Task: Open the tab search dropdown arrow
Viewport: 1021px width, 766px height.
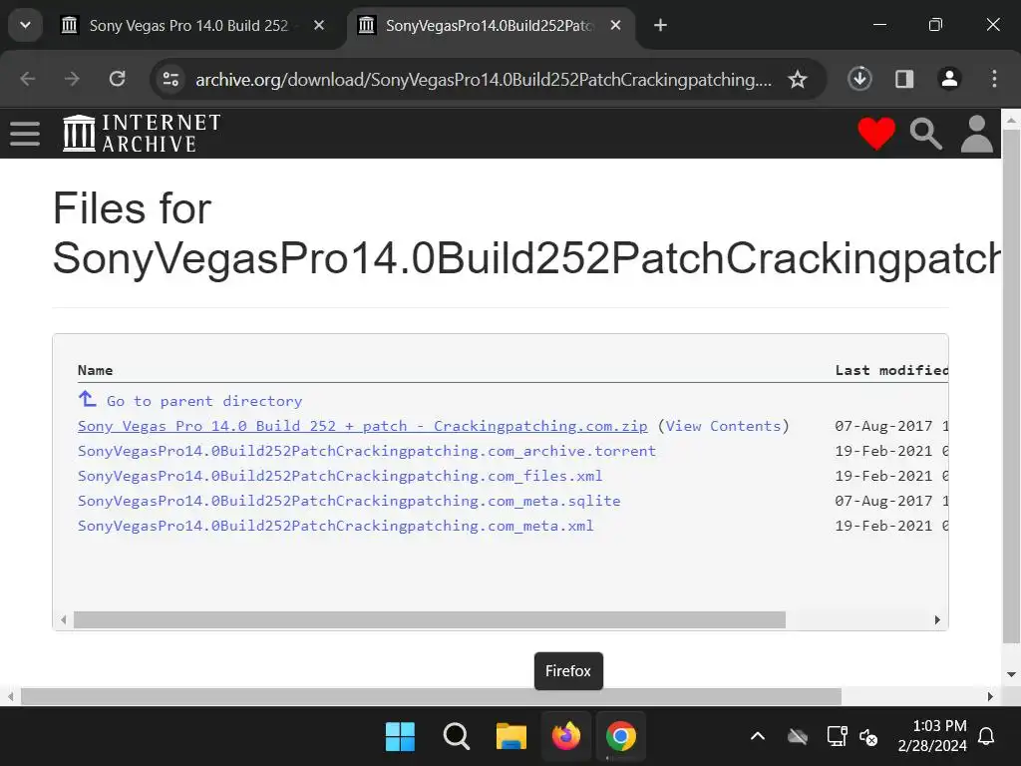Action: click(25, 25)
